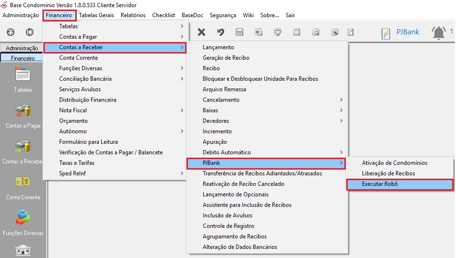
Task: Expand the Devedores submenu
Action: (267, 121)
